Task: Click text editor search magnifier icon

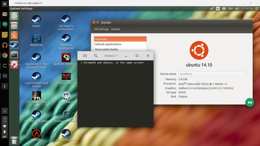Action: coord(96,56)
